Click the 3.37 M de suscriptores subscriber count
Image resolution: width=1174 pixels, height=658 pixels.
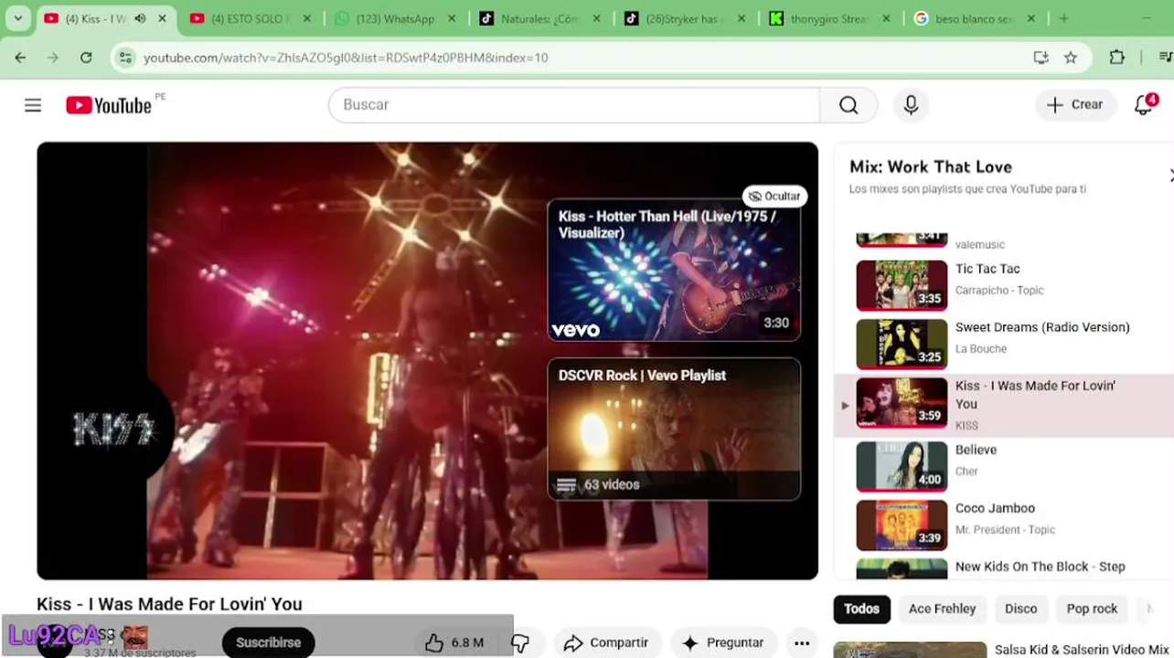coord(140,653)
